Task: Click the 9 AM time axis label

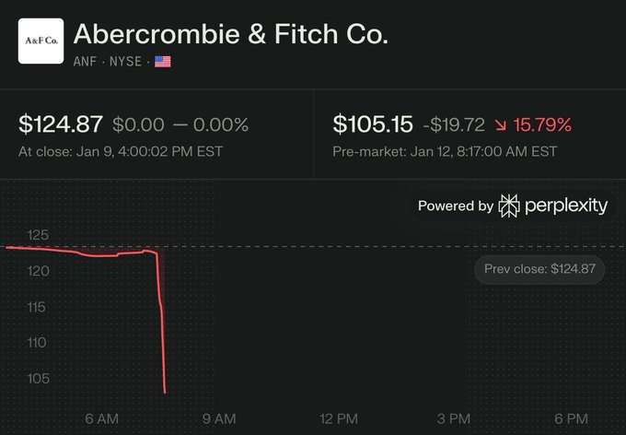Action: point(219,418)
